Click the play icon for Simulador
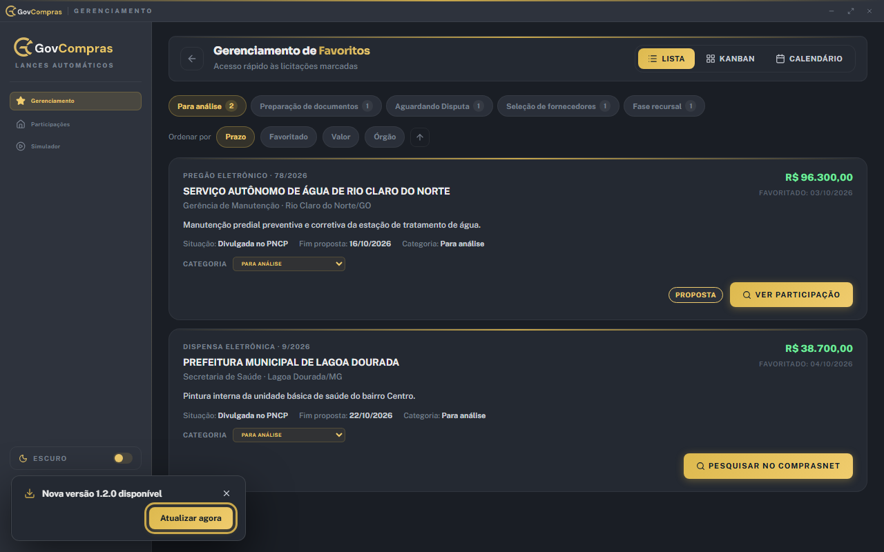 tap(21, 146)
